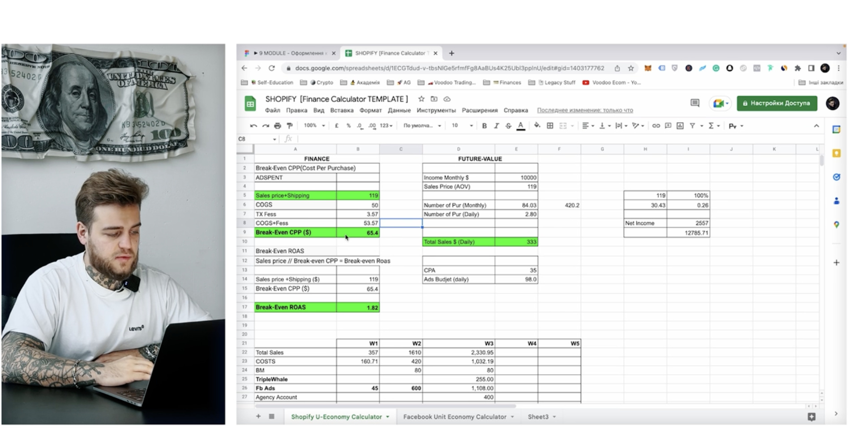
Task: Pick a text color
Action: click(x=521, y=126)
